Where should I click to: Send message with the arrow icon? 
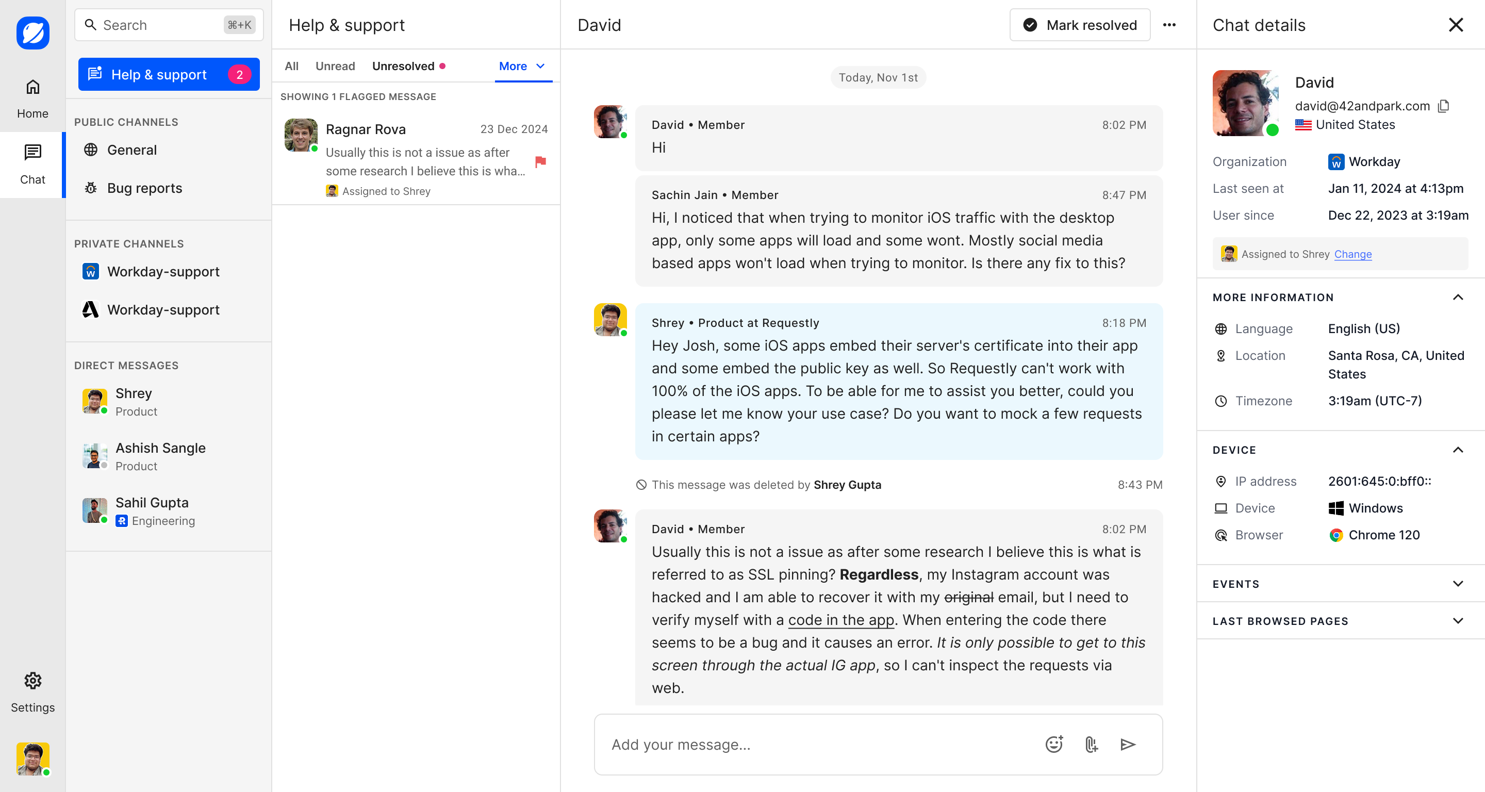point(1128,744)
